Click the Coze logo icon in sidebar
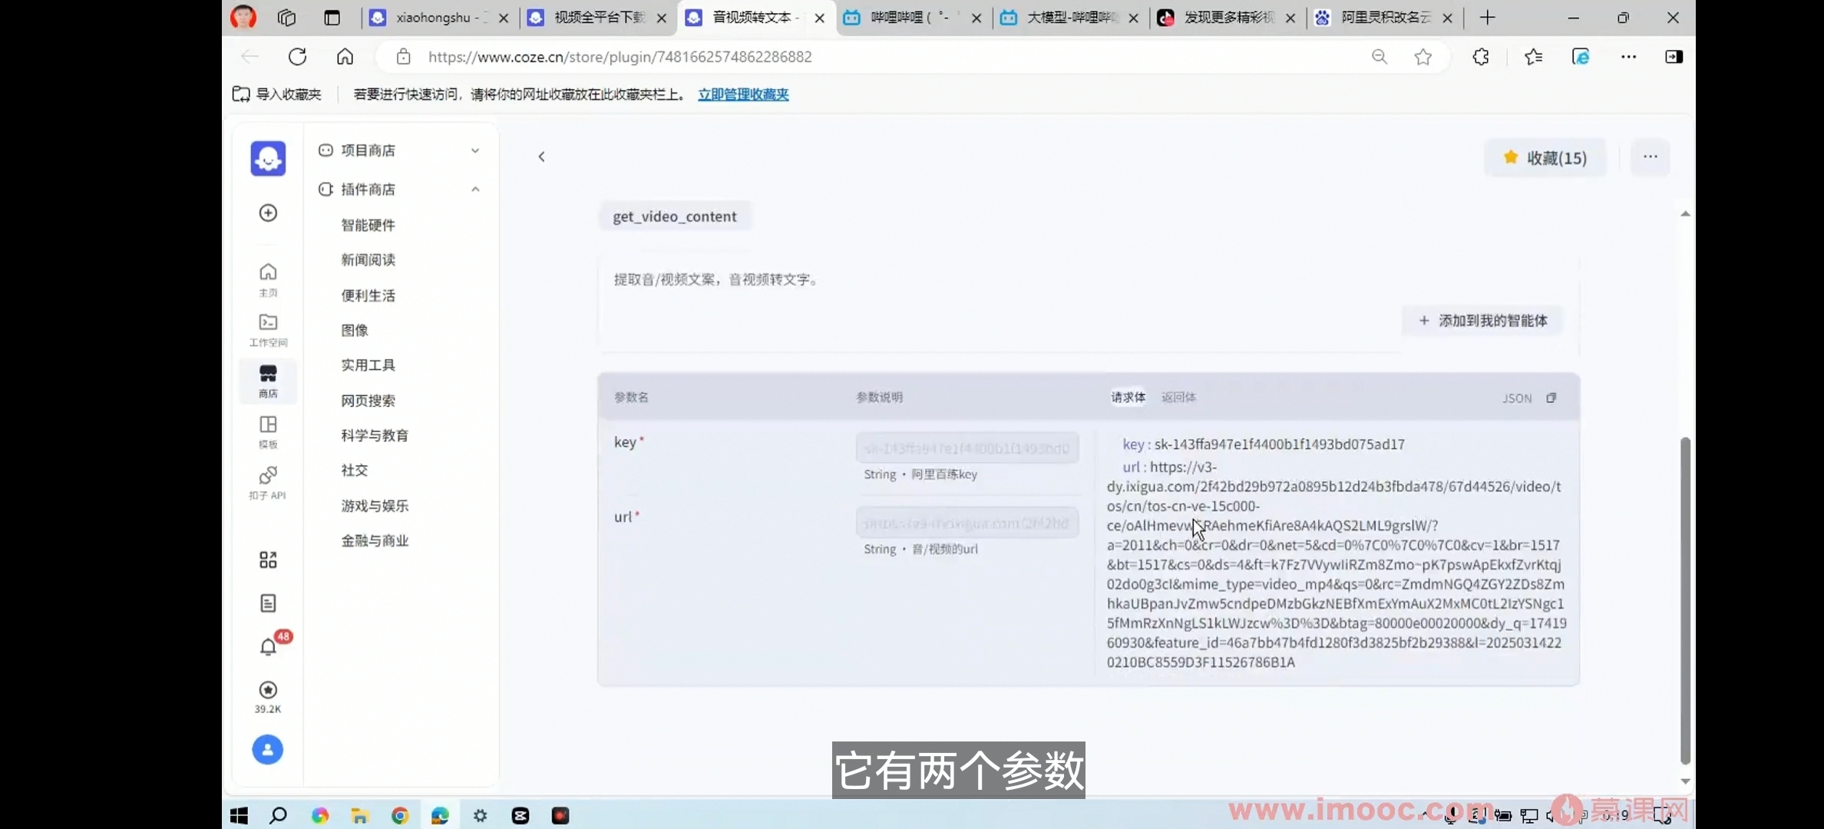Viewport: 1824px width, 829px height. 268,159
